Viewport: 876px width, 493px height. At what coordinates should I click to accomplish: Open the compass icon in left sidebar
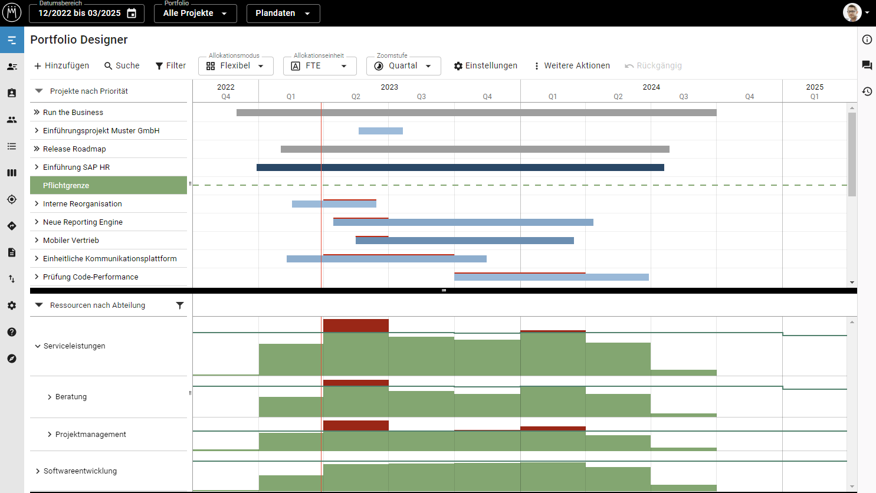(12, 359)
